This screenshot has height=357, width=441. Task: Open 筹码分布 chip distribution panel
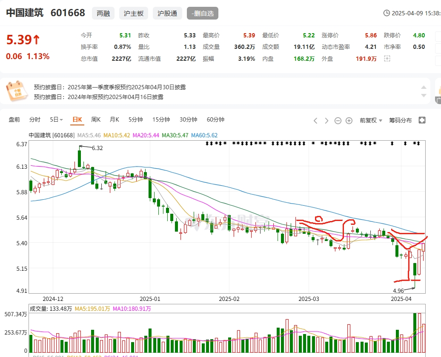(x=400, y=120)
